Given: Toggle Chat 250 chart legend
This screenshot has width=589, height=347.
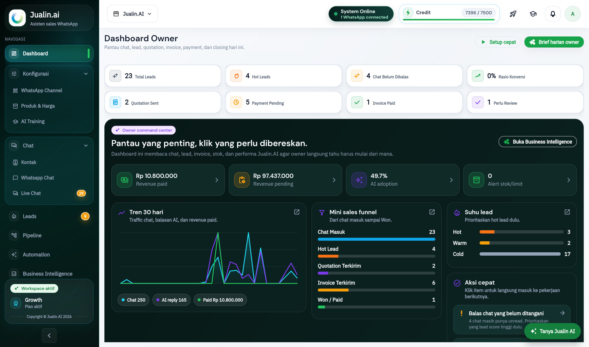Looking at the screenshot, I should (133, 300).
